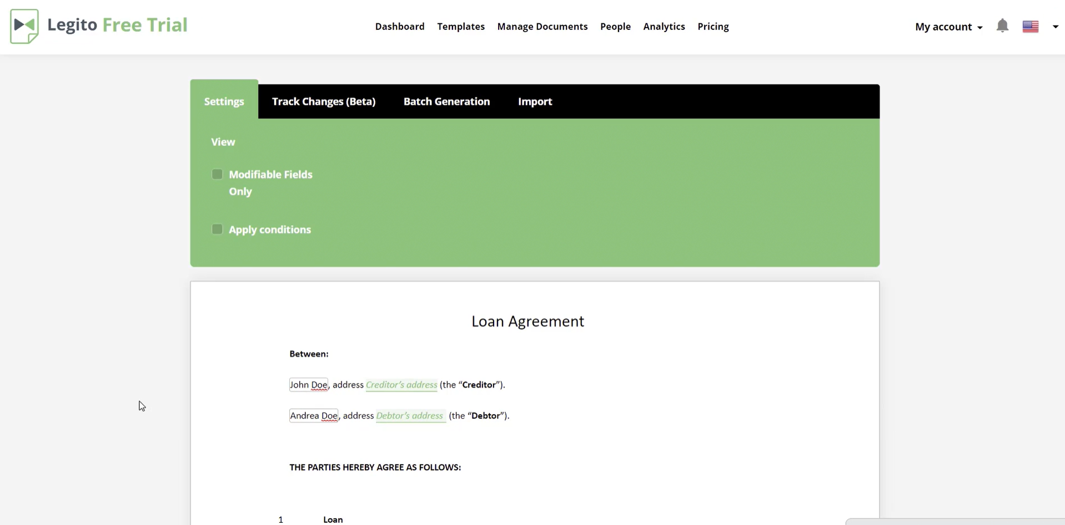The height and width of the screenshot is (525, 1065).
Task: Click the John Doe creditor name field
Action: [x=309, y=384]
